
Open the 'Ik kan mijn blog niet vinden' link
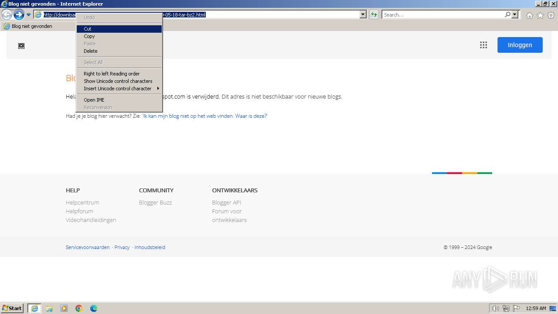point(204,116)
